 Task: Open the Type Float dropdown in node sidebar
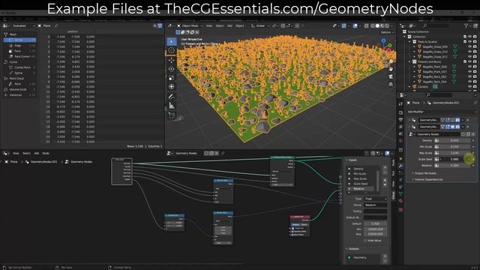pyautogui.click(x=375, y=199)
